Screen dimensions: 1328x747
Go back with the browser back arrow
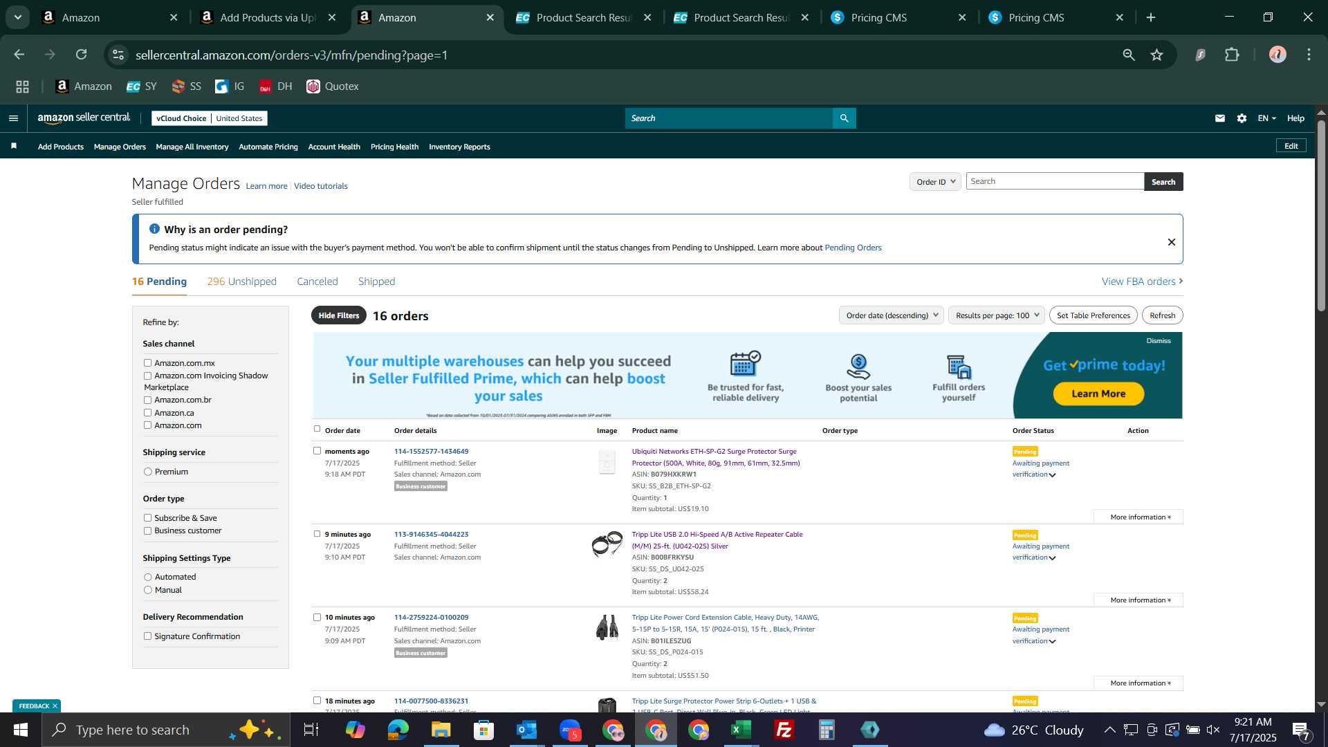[19, 55]
